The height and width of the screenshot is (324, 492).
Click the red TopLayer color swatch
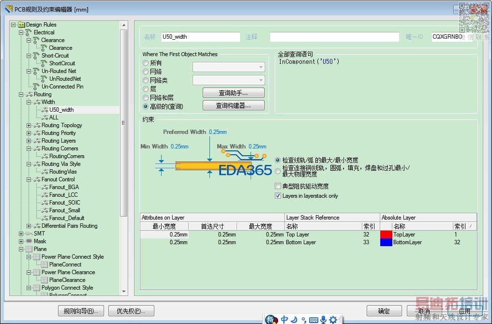tap(386, 235)
